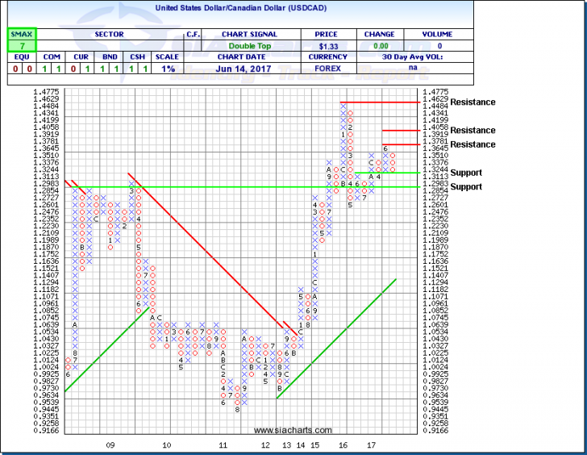Click the Support label near 1.2854
The image size is (587, 455).
pos(466,187)
